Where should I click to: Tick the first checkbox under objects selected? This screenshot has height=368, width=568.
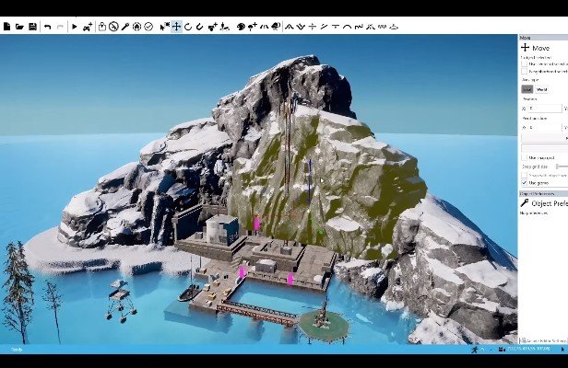(x=525, y=63)
